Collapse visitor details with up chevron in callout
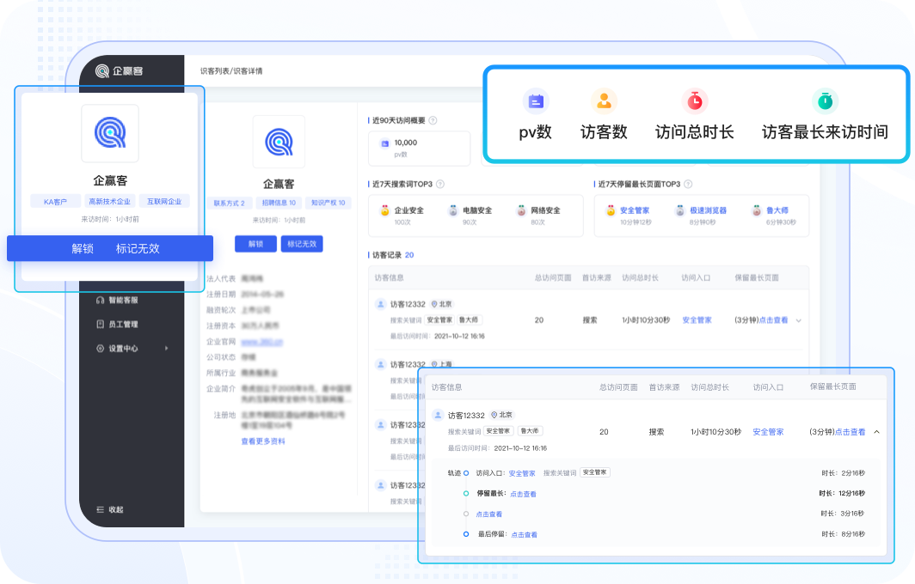 (x=876, y=432)
